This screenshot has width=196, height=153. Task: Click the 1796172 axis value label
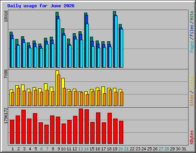(6, 116)
